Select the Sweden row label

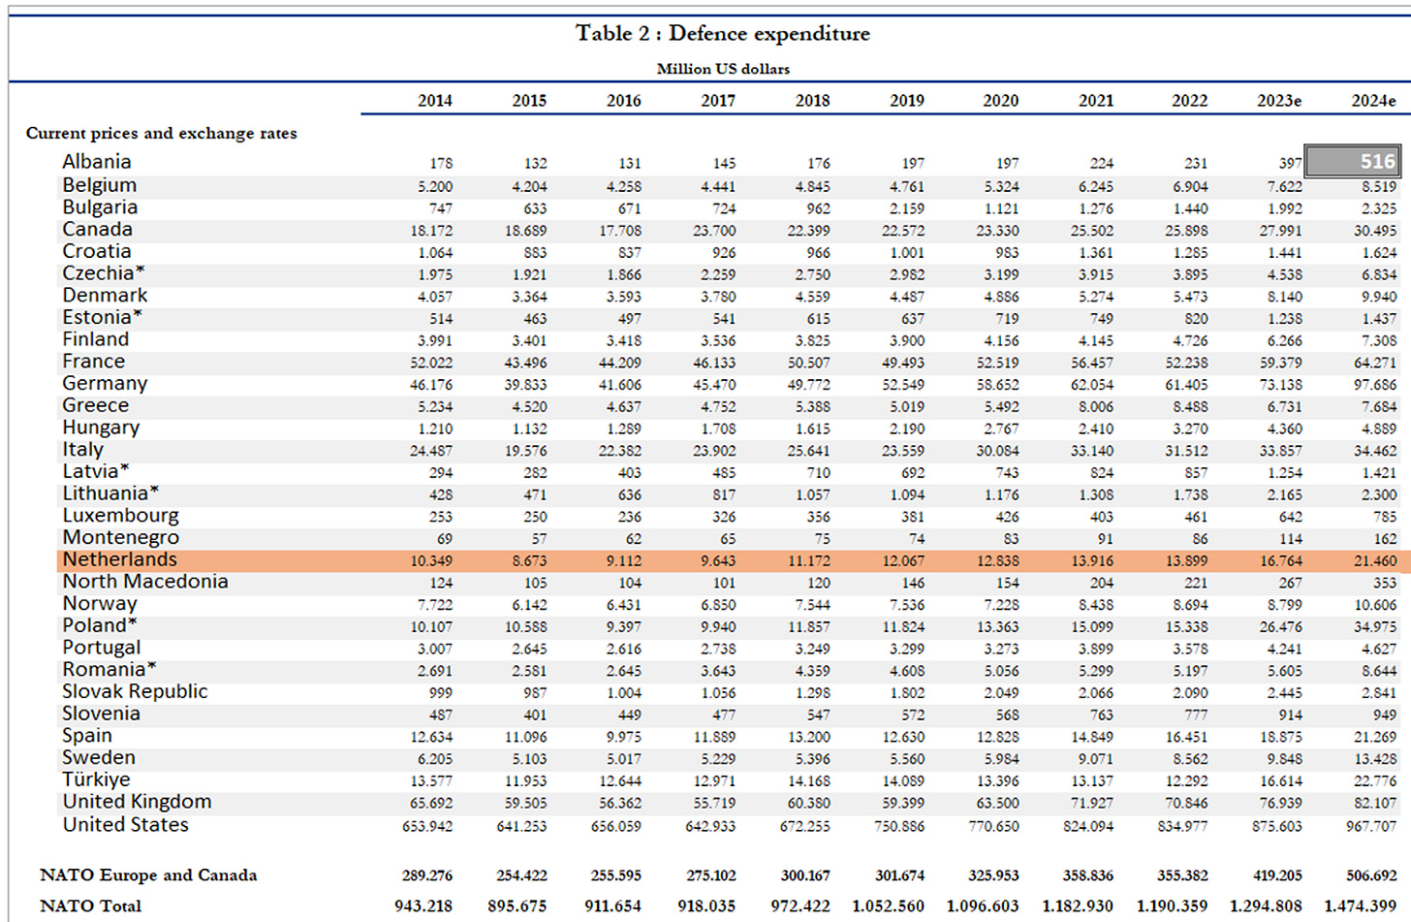click(x=99, y=757)
